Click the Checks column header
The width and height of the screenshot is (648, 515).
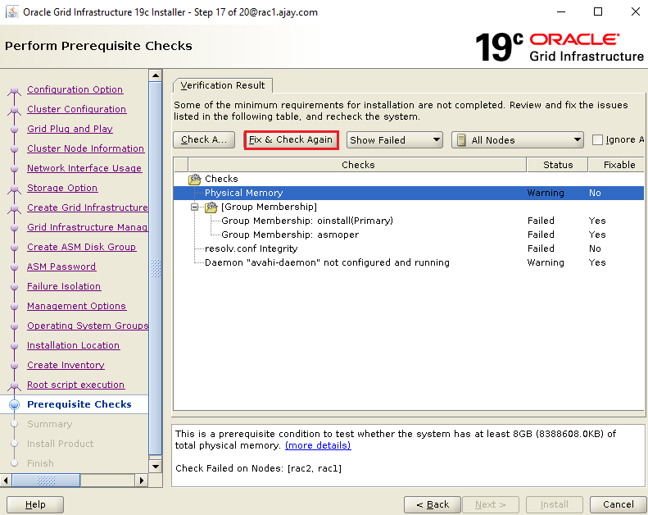click(x=358, y=165)
